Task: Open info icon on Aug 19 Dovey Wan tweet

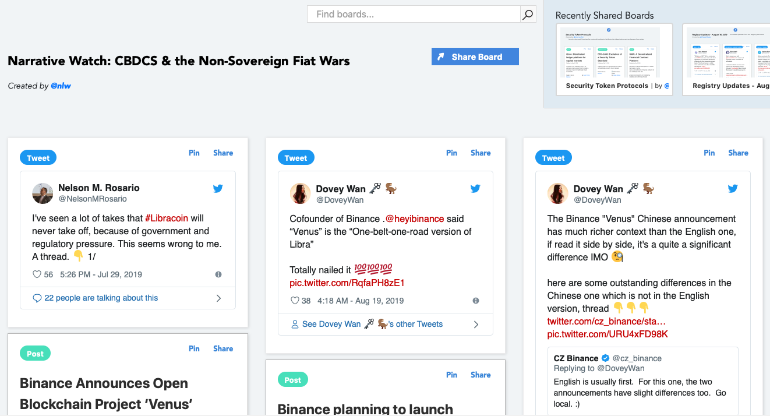Action: [476, 301]
